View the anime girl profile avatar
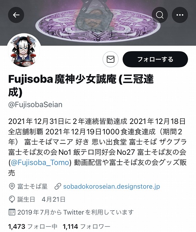The width and height of the screenshot is (196, 232). coord(24,50)
